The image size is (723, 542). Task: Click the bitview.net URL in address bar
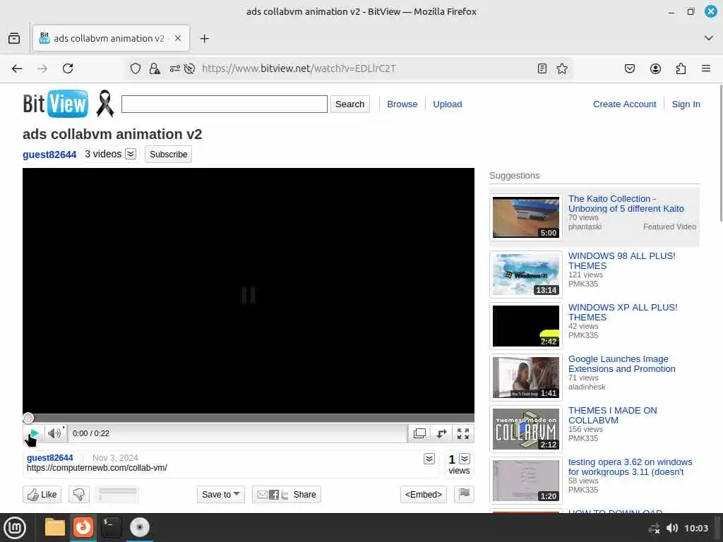pos(299,68)
